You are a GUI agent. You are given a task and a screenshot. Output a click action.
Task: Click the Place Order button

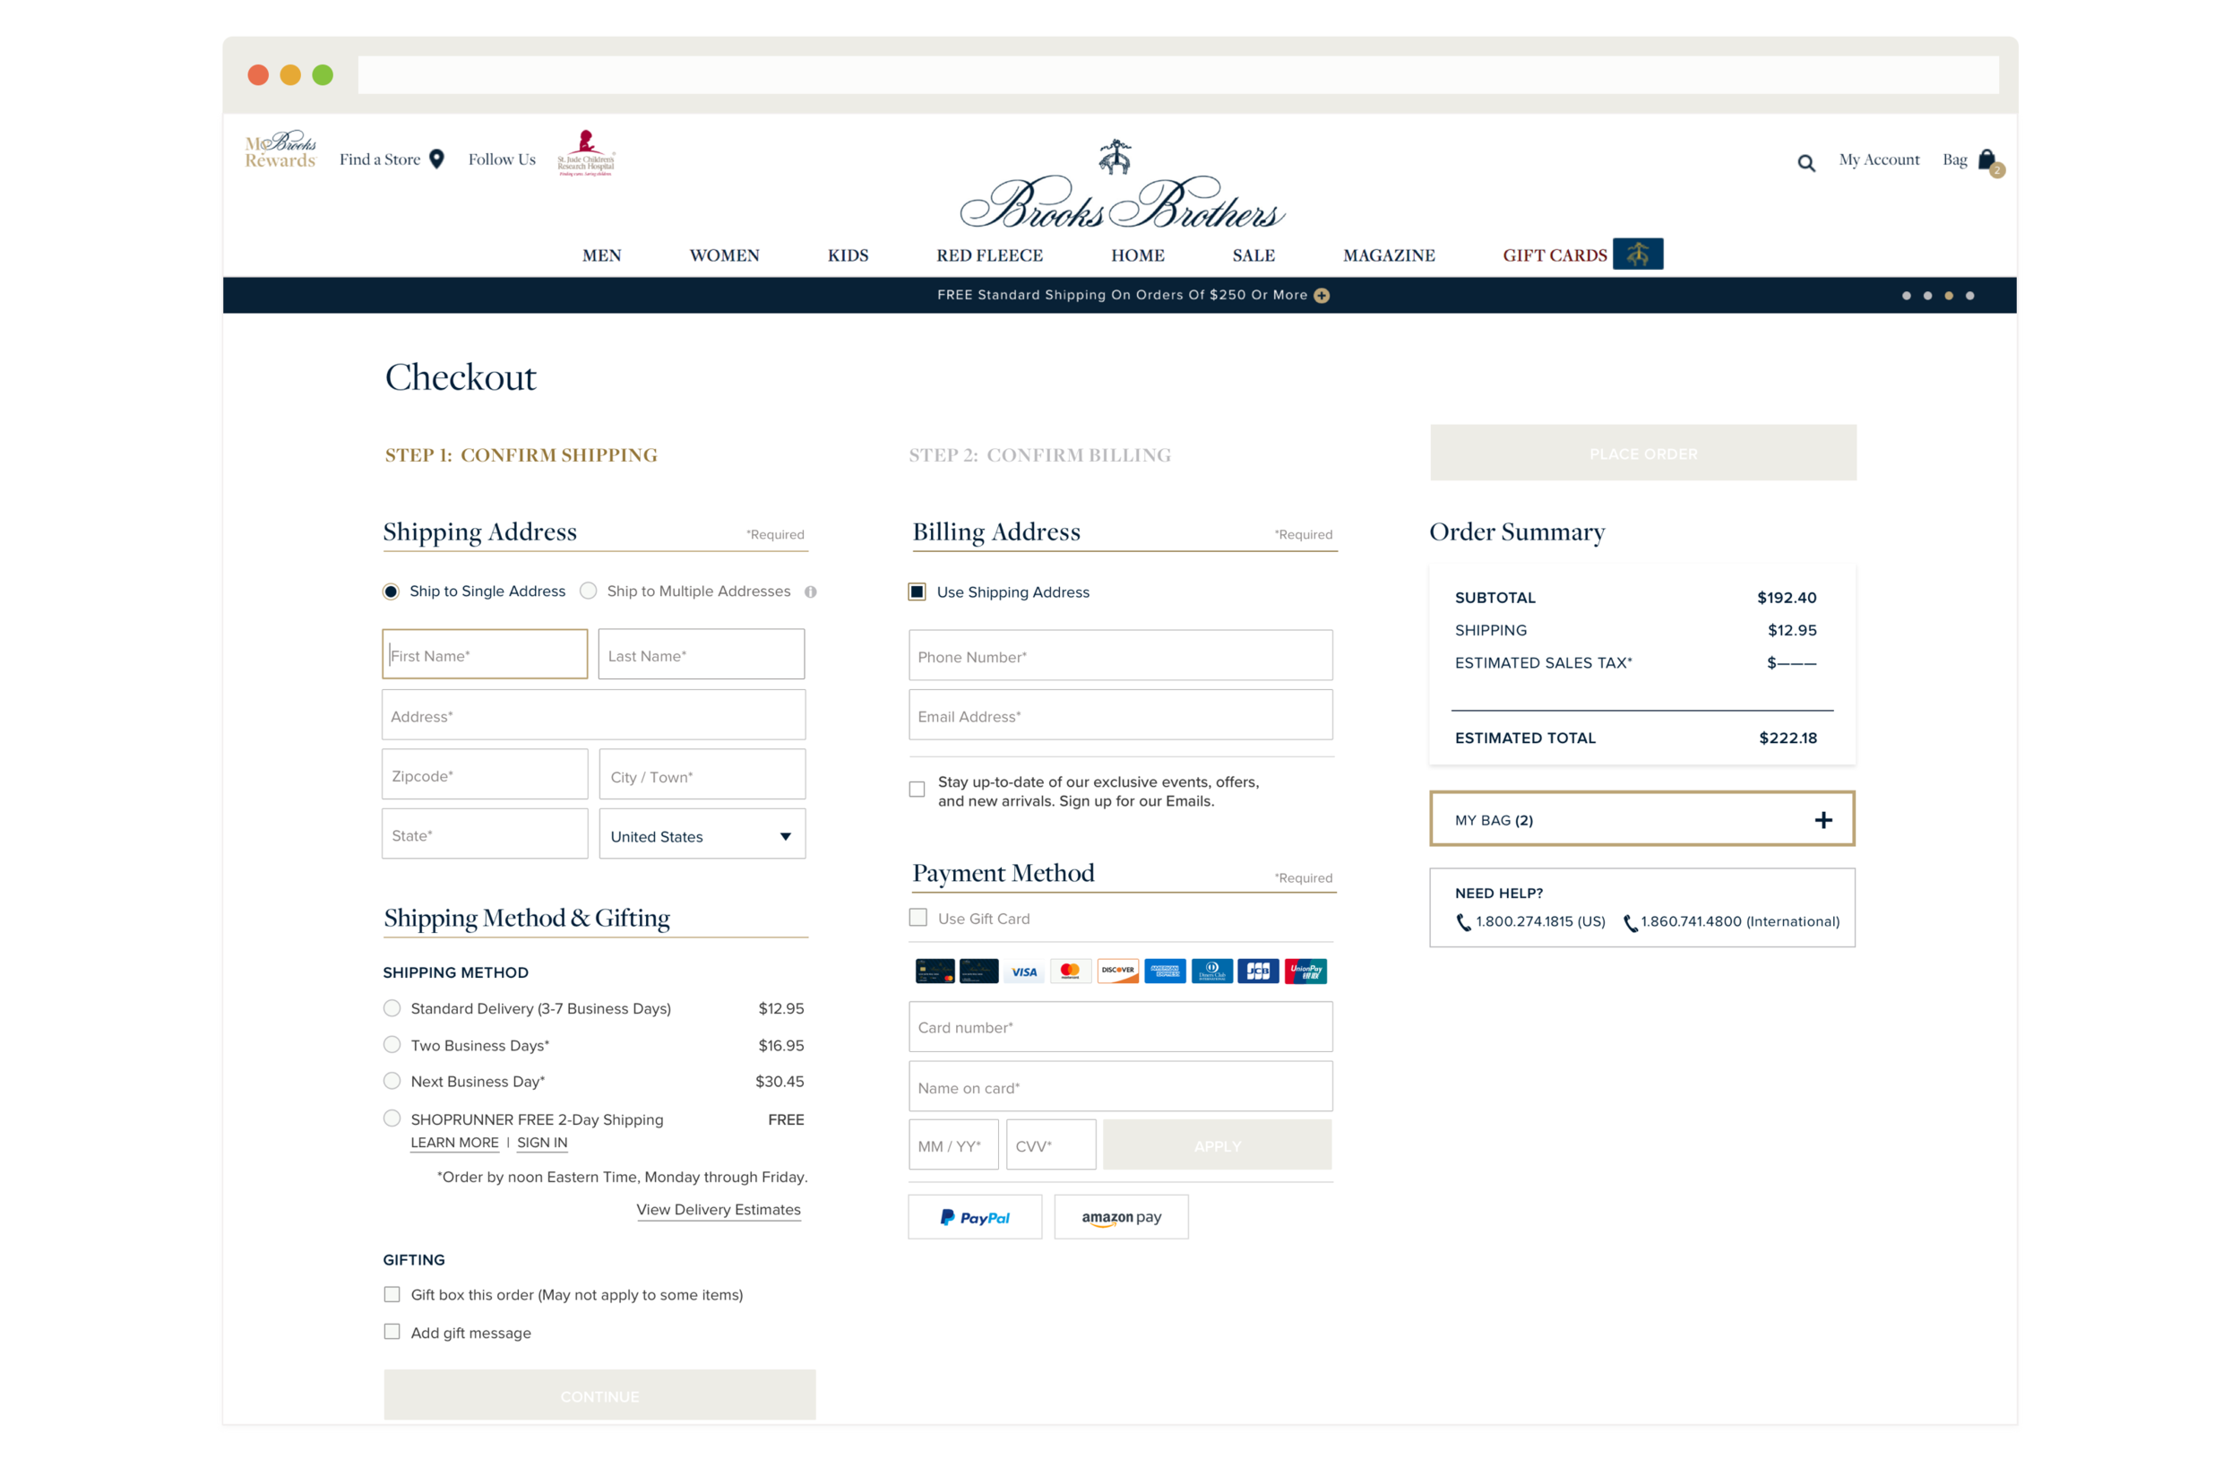click(1643, 453)
